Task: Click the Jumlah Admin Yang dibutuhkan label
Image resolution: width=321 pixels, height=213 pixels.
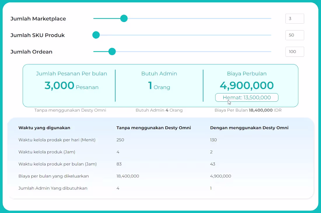Action: [53, 188]
